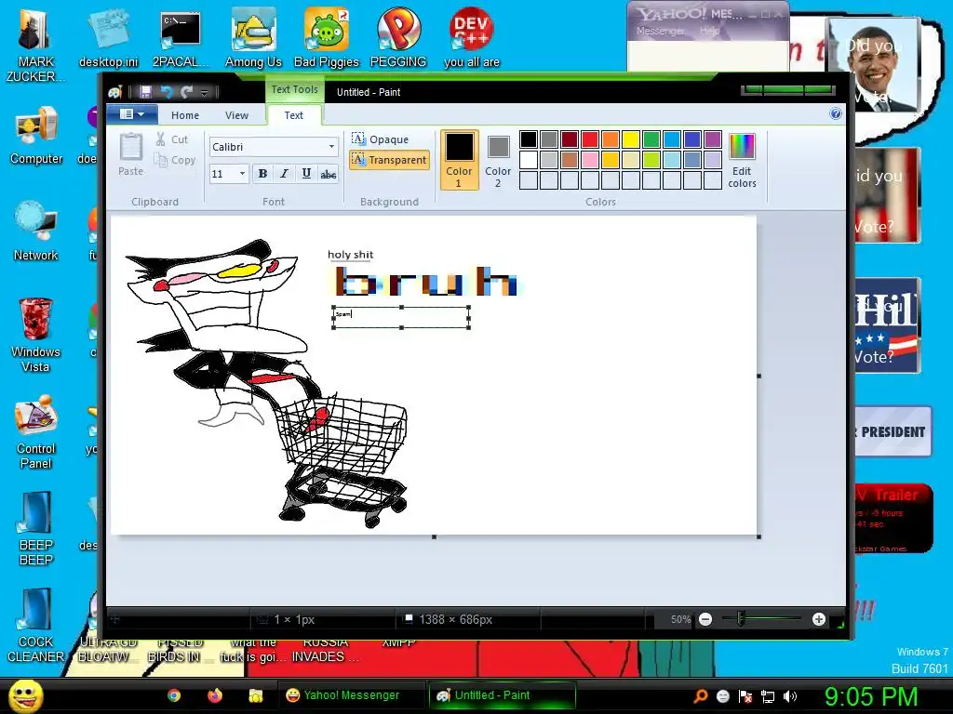Image resolution: width=953 pixels, height=714 pixels.
Task: Click the Paste button in Clipboard group
Action: click(130, 154)
